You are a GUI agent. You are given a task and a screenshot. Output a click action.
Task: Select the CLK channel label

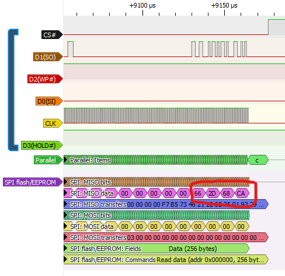pos(53,123)
